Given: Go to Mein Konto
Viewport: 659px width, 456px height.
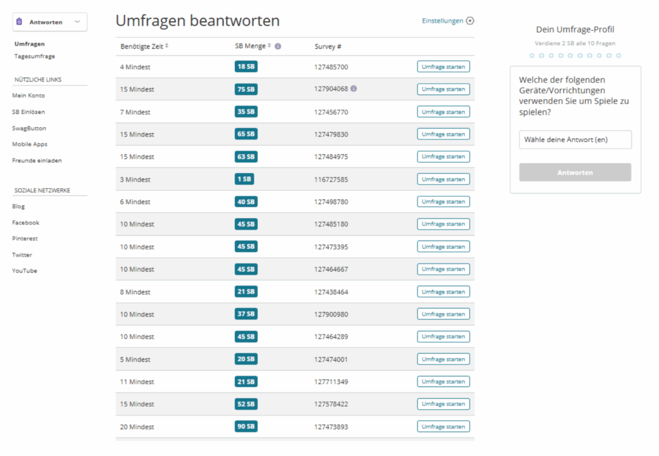Looking at the screenshot, I should pyautogui.click(x=28, y=96).
